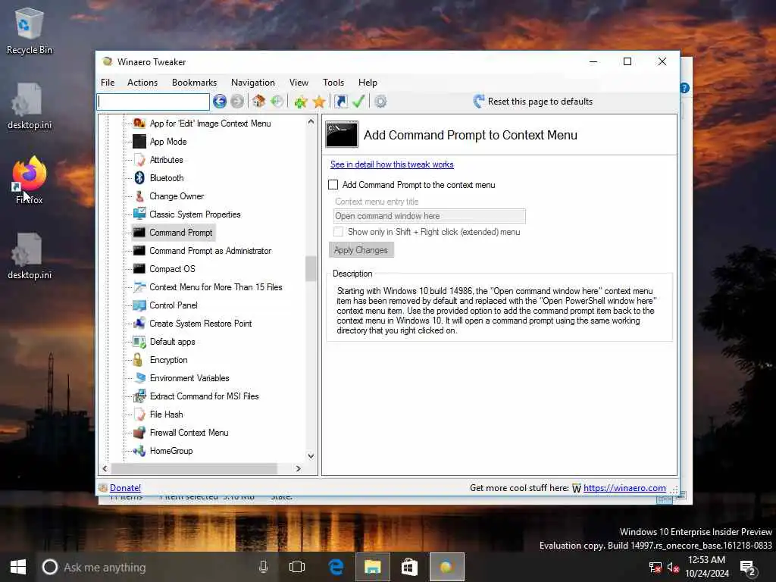
Task: Open the https://winaero.com link
Action: pos(624,488)
